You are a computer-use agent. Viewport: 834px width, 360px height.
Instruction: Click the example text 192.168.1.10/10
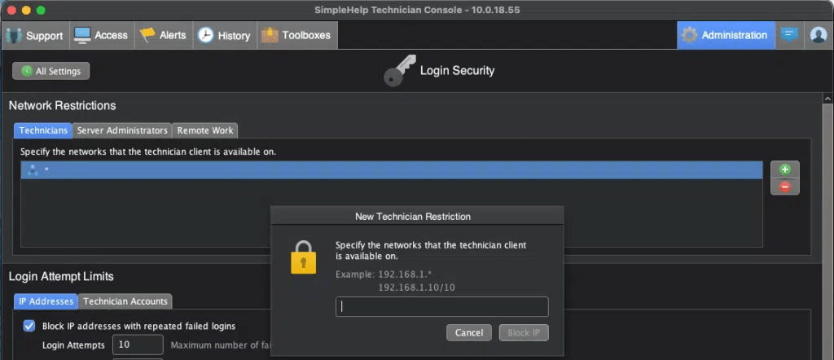tap(416, 288)
